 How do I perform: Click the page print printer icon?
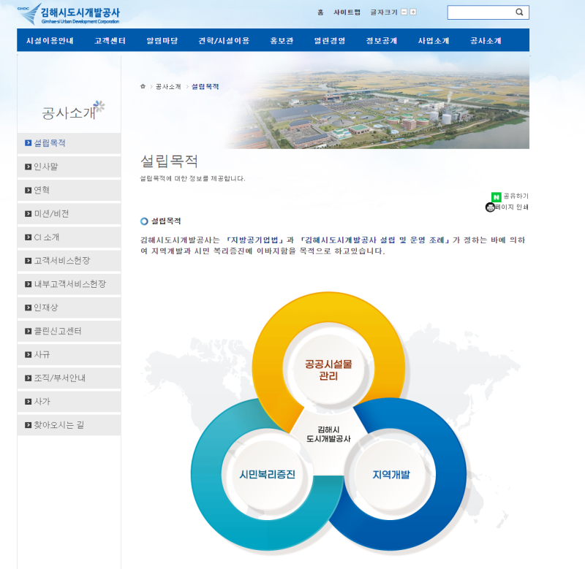490,207
